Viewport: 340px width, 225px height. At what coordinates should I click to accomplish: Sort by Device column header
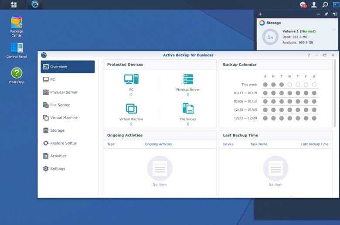228,144
